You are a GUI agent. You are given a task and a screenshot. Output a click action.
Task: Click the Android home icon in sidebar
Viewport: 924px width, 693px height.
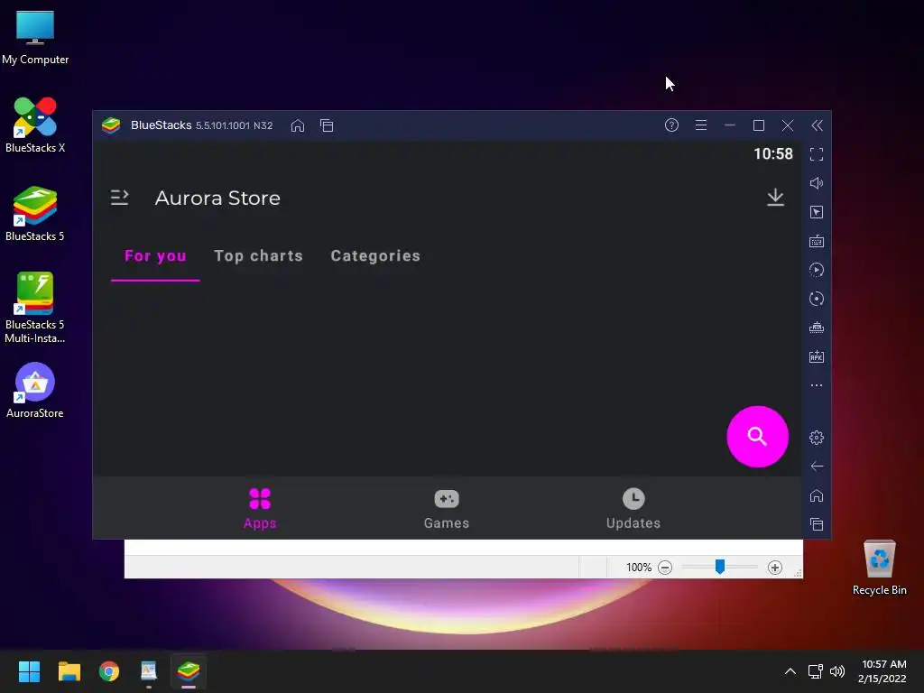tap(817, 495)
